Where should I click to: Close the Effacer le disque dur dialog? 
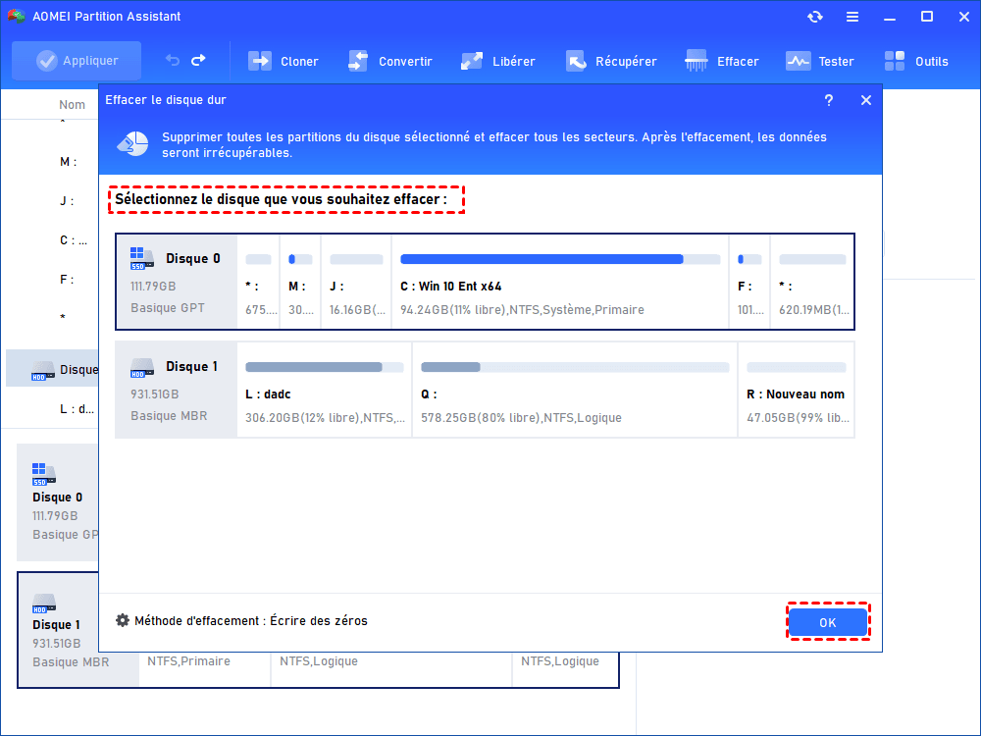click(x=865, y=100)
